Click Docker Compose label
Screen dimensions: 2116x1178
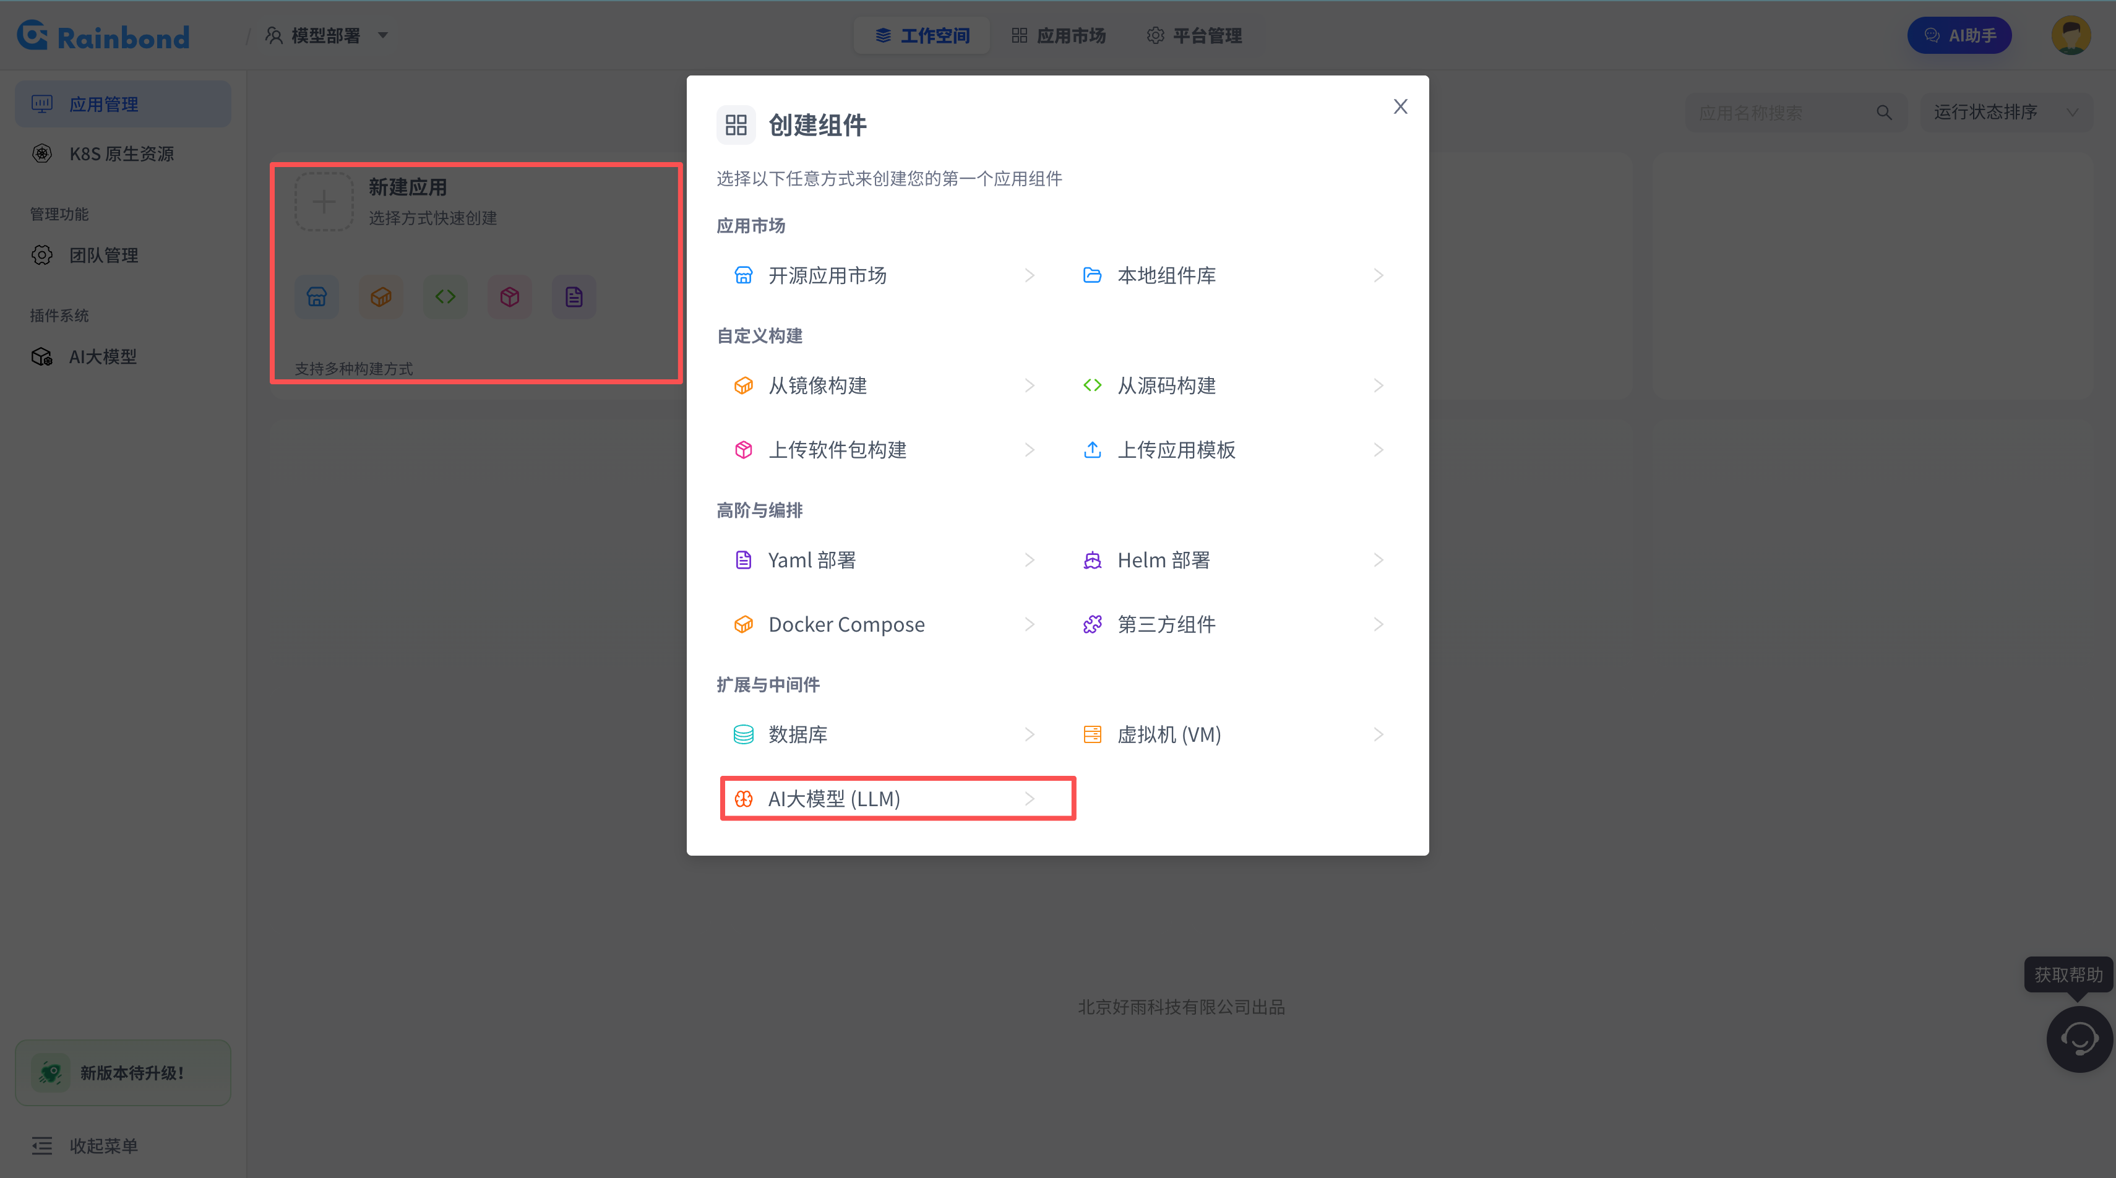coord(846,624)
